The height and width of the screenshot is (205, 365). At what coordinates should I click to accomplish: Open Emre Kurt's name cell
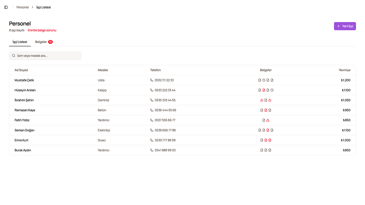click(x=22, y=140)
